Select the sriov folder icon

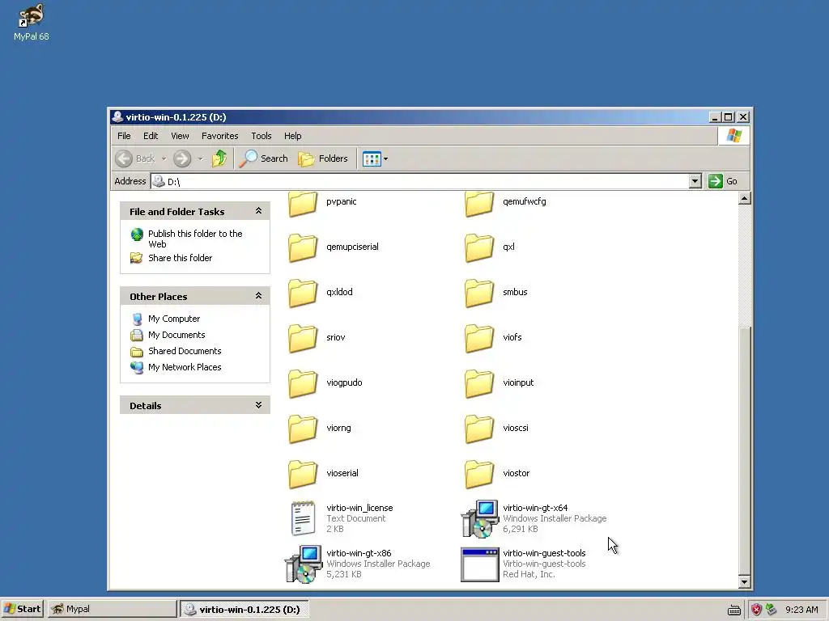303,339
